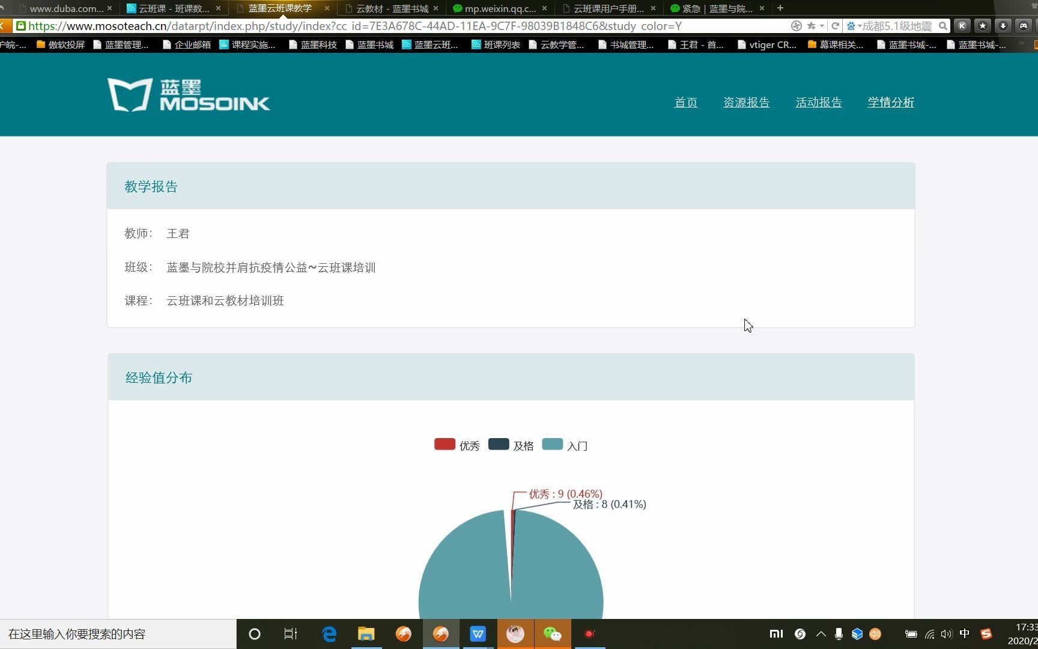Click the page refresh button
The image size is (1038, 649).
pyautogui.click(x=835, y=26)
